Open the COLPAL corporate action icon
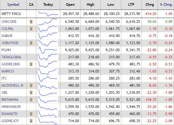This screenshot has height=125, width=174. (x=31, y=29)
